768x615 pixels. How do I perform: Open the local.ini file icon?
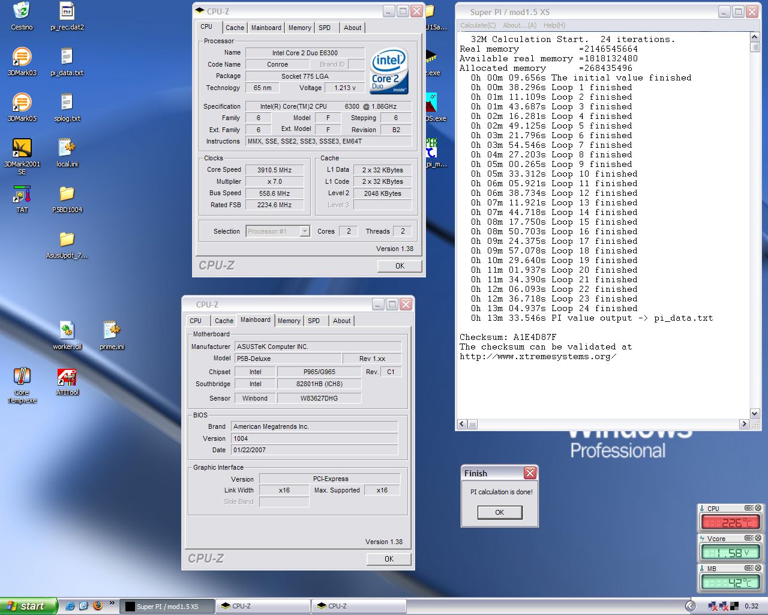pos(67,148)
